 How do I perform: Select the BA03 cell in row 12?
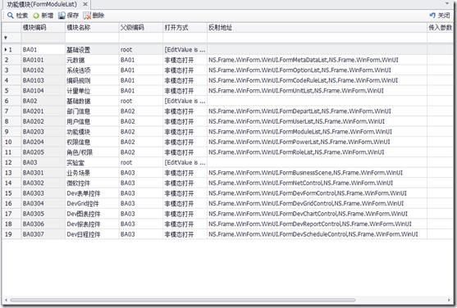pos(43,162)
